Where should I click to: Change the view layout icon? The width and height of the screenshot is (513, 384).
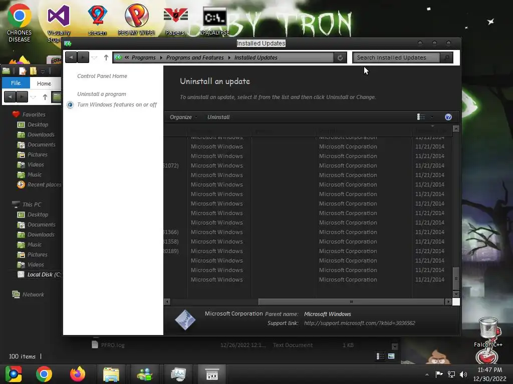coord(421,117)
